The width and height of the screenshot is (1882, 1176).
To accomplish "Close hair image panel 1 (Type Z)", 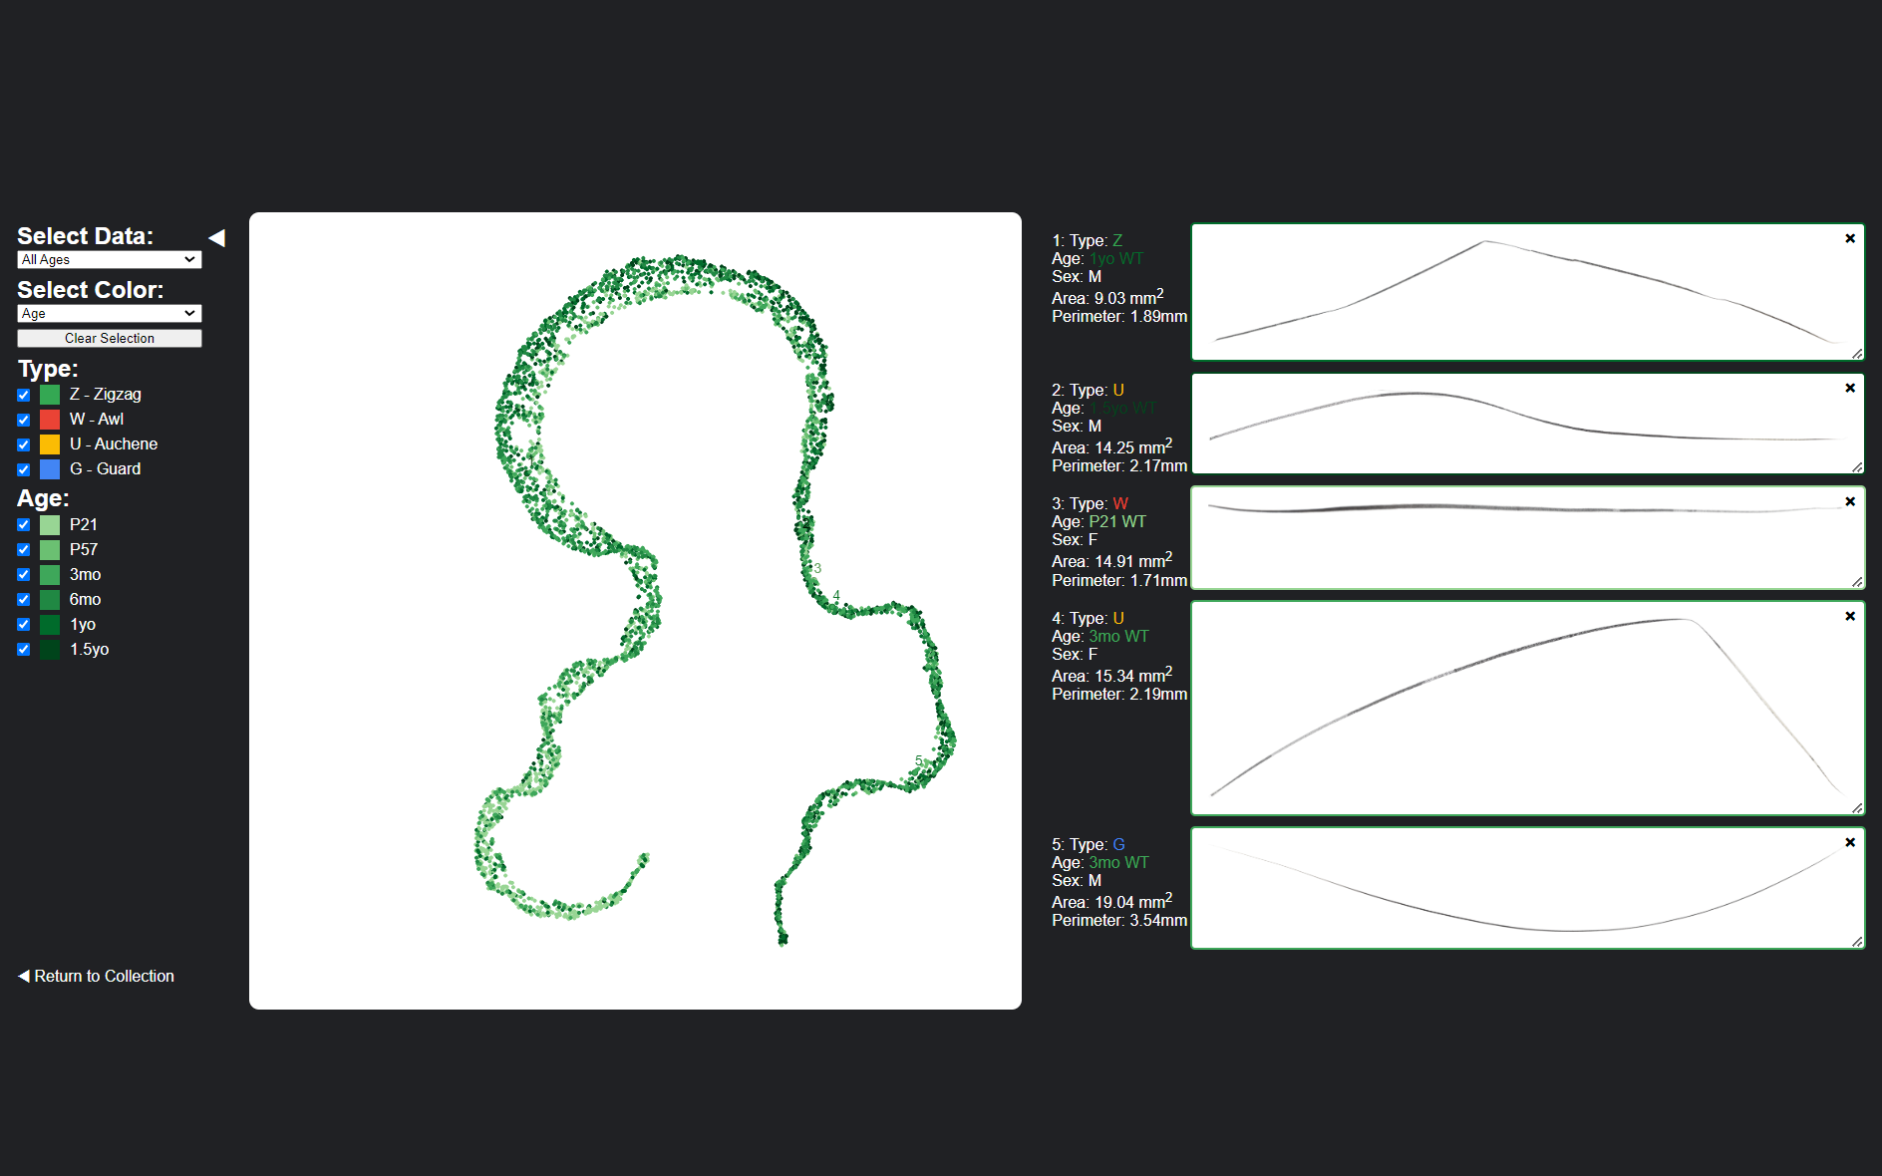I will pyautogui.click(x=1850, y=238).
